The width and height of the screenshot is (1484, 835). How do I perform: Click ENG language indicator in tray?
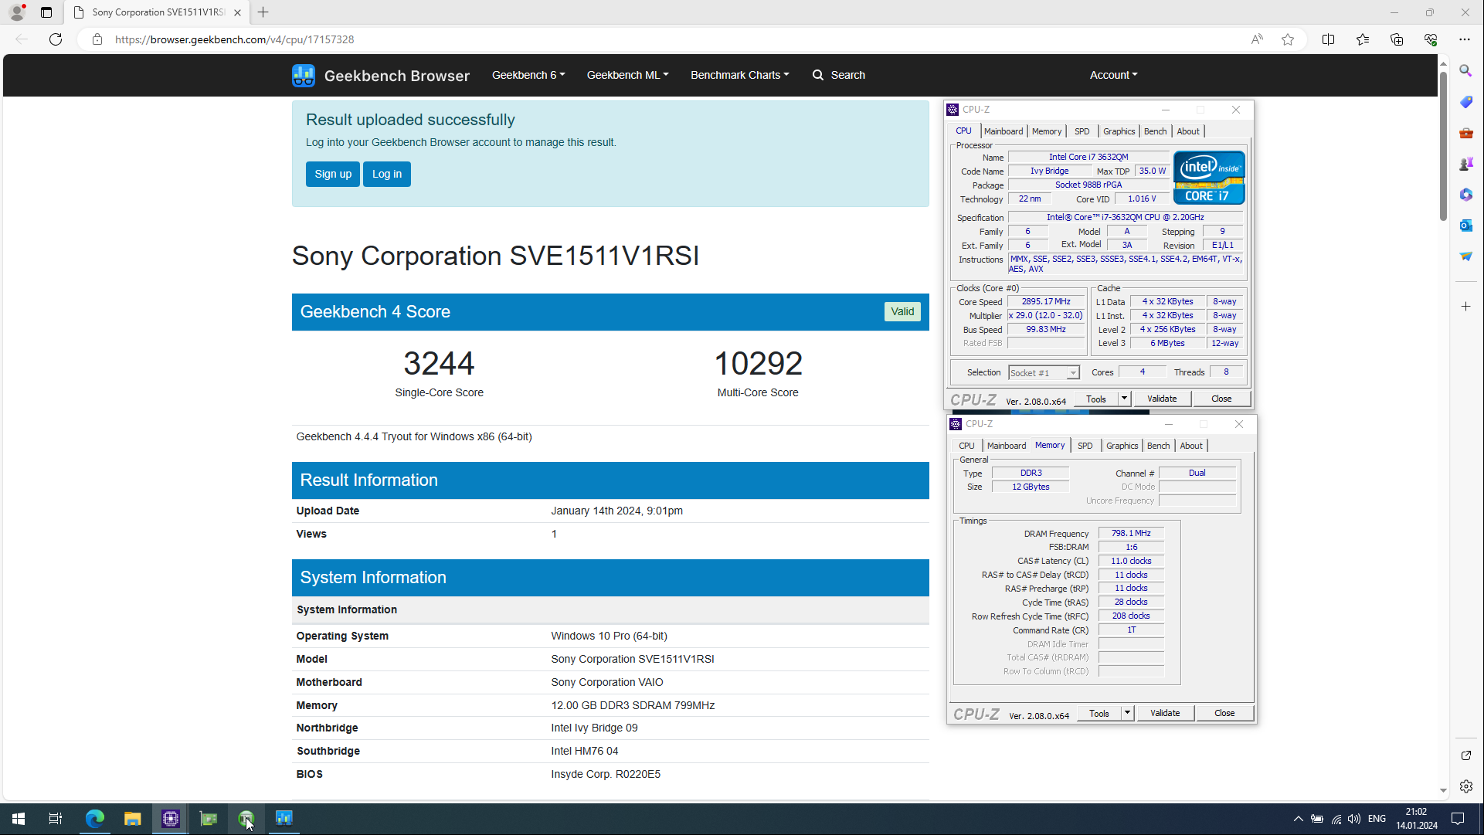(x=1377, y=819)
